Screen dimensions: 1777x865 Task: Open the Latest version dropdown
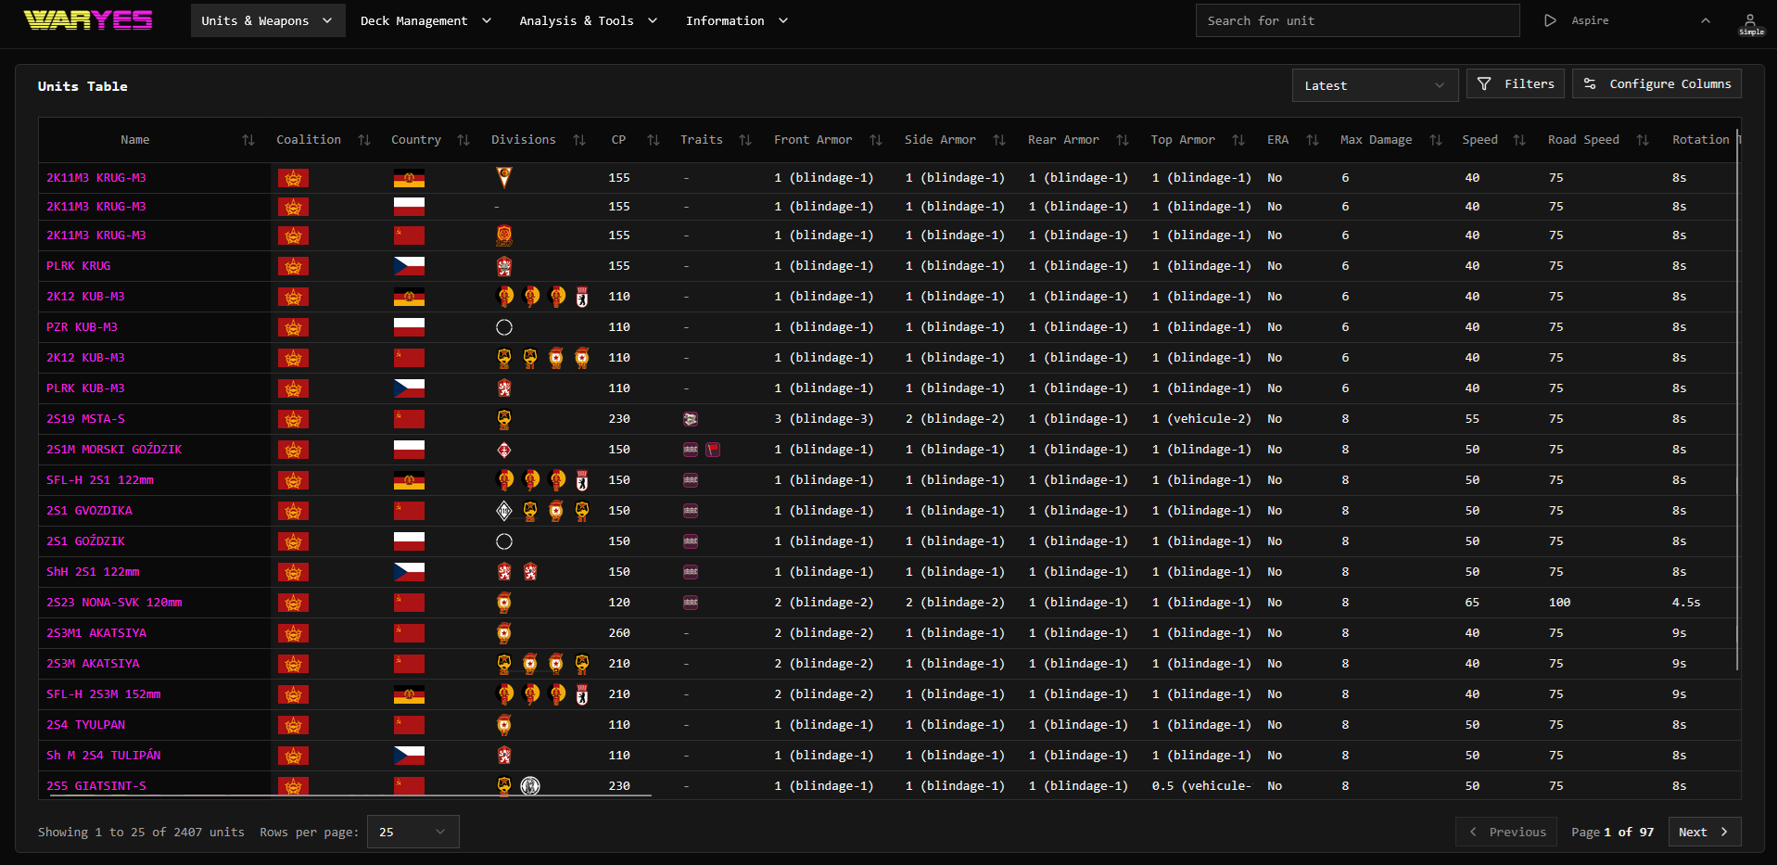point(1375,84)
